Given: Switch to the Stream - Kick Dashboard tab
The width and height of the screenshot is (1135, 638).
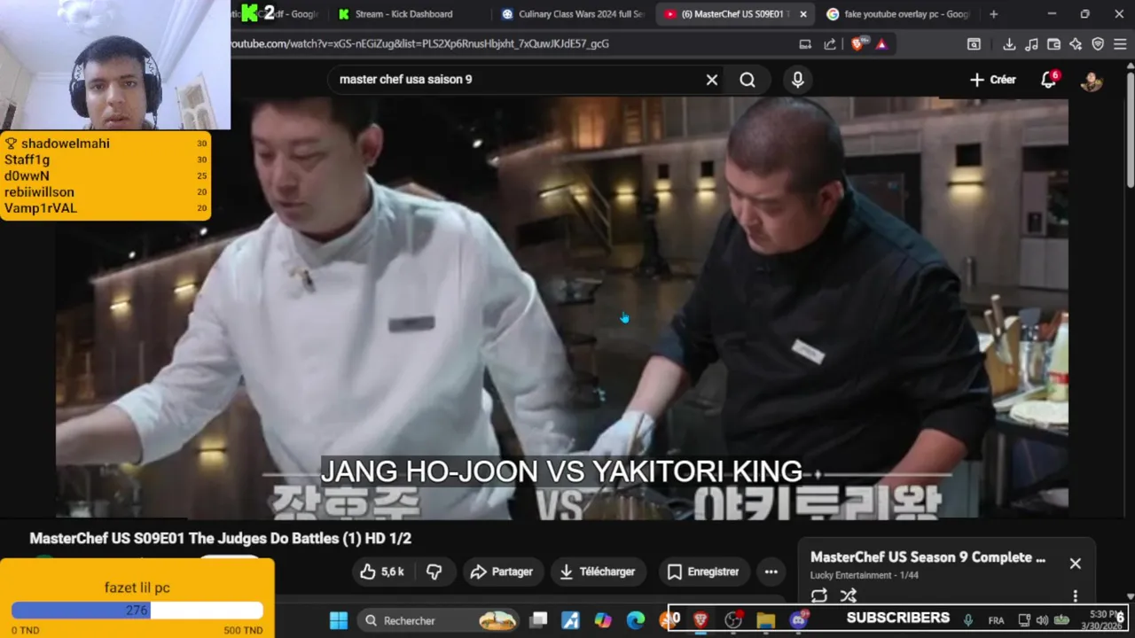Looking at the screenshot, I should coord(406,14).
